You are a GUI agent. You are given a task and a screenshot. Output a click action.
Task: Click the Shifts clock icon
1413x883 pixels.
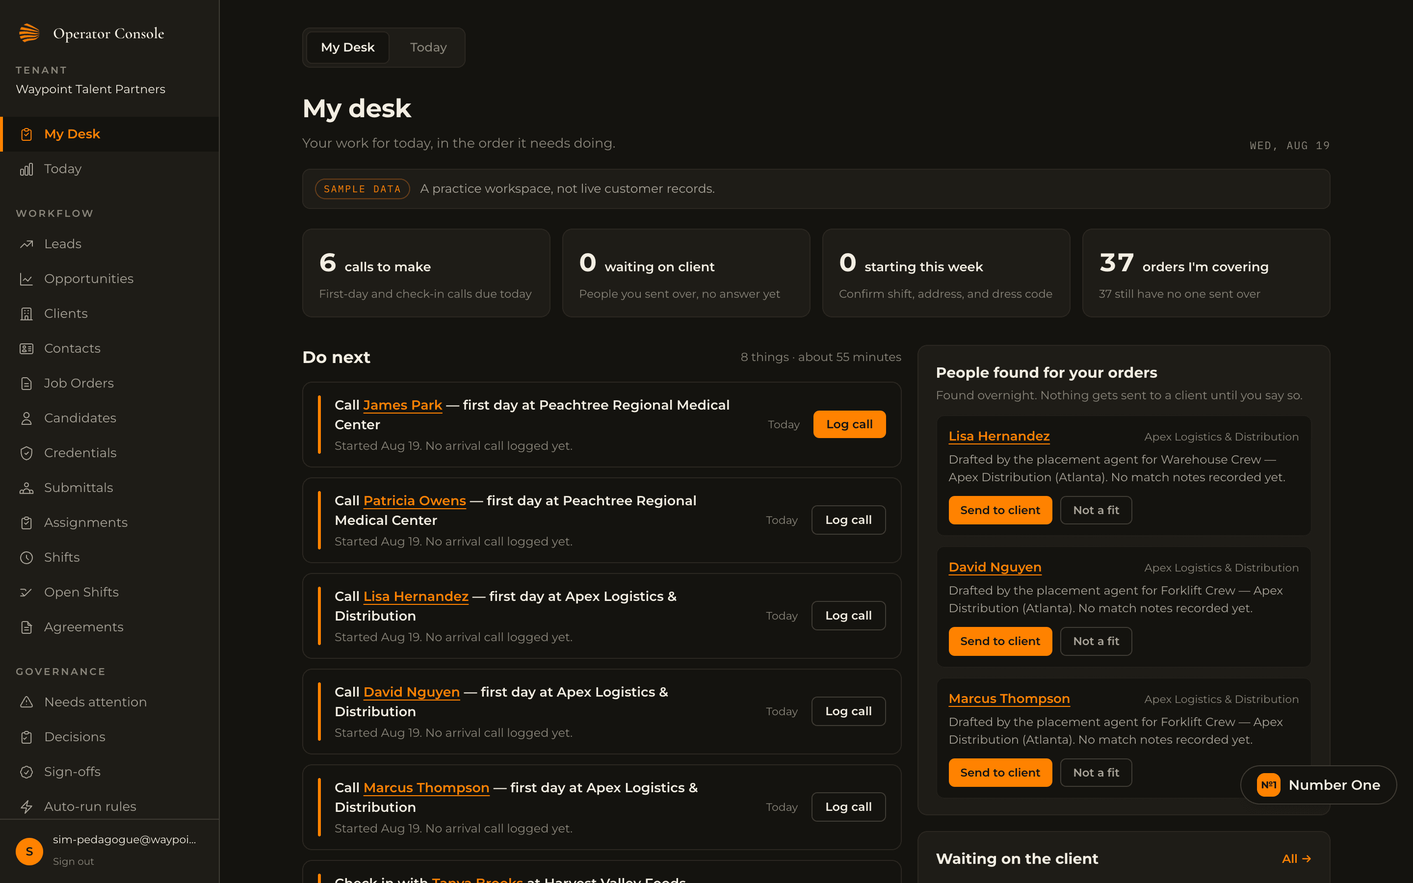(26, 558)
